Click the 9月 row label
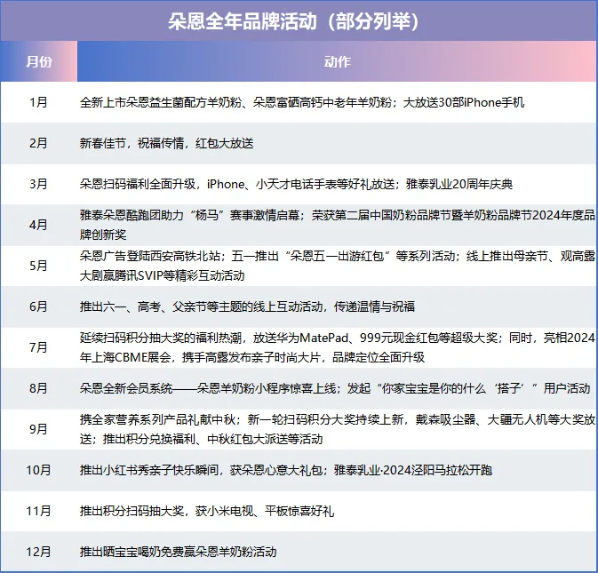598x573 pixels. click(x=39, y=429)
